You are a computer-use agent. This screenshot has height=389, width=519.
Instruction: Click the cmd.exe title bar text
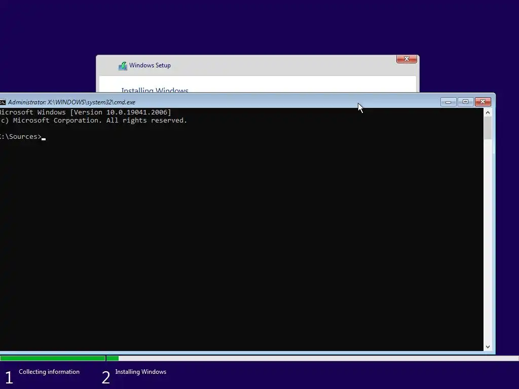click(x=71, y=102)
